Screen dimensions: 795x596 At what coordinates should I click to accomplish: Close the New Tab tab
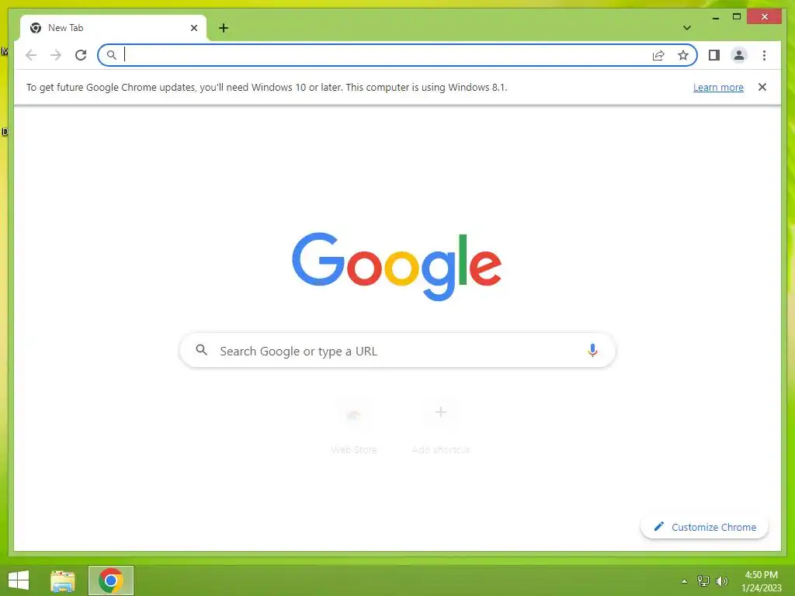click(193, 28)
